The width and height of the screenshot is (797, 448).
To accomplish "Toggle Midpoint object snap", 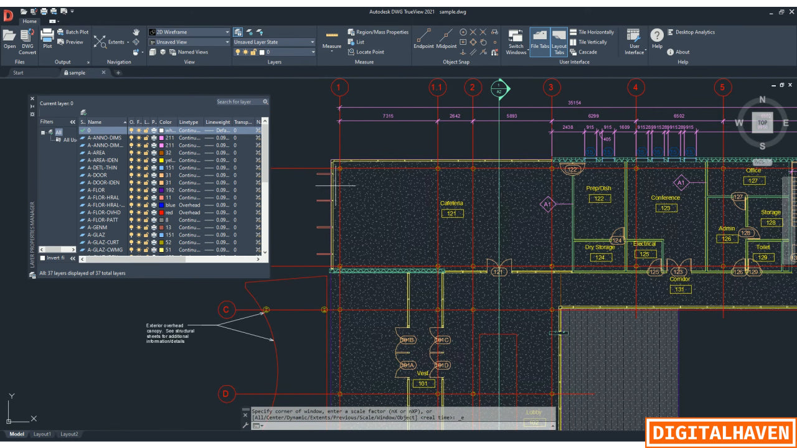I will (x=446, y=39).
